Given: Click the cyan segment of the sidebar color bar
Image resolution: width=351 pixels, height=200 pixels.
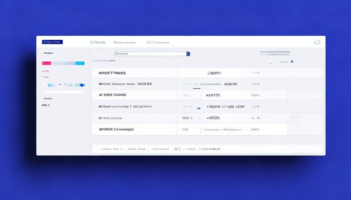Looking at the screenshot, I should point(80,63).
